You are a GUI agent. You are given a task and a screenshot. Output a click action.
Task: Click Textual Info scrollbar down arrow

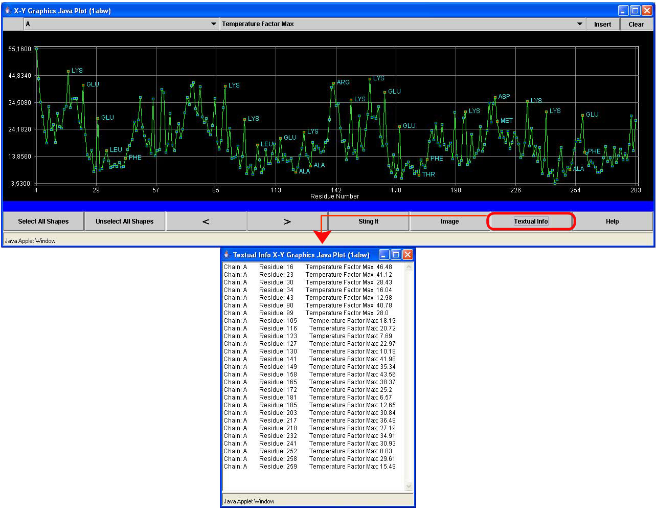pyautogui.click(x=409, y=487)
